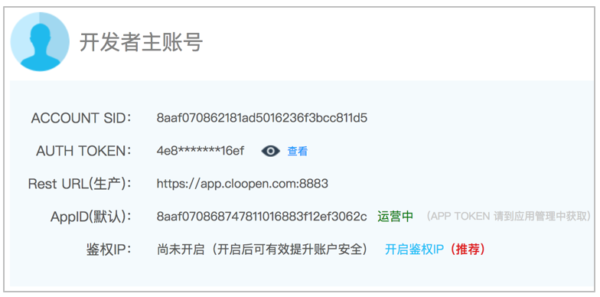The width and height of the screenshot is (600, 297).
Task: Click the 开发者主账号 heading
Action: [x=141, y=42]
